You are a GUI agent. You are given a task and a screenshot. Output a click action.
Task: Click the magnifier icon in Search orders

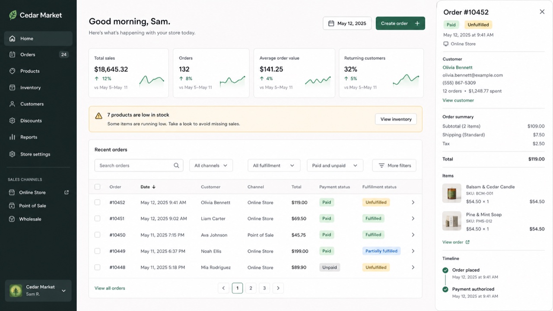pyautogui.click(x=176, y=165)
